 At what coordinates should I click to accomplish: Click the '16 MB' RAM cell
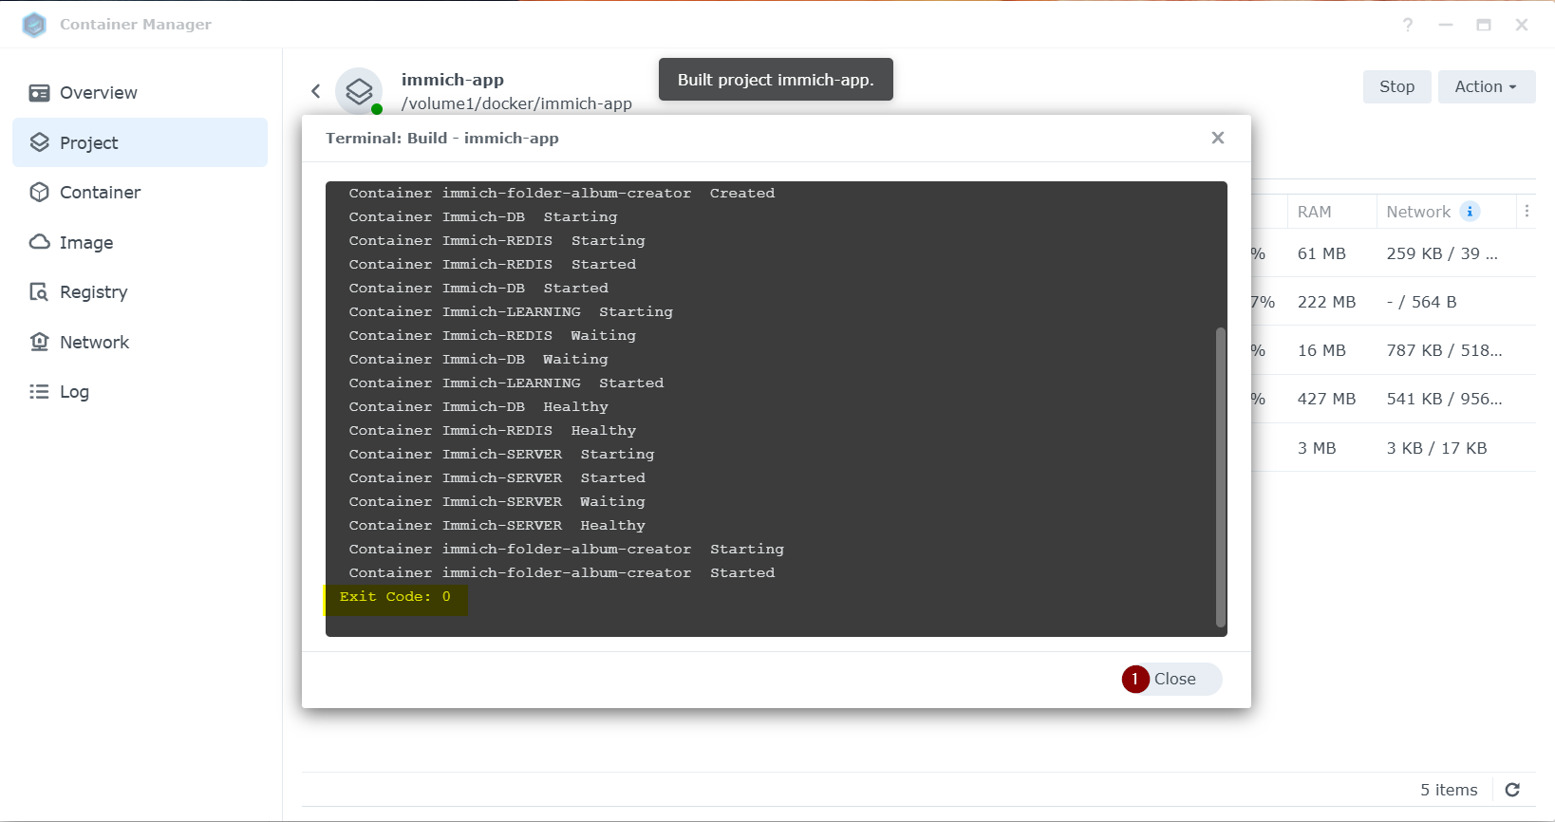[x=1321, y=350]
